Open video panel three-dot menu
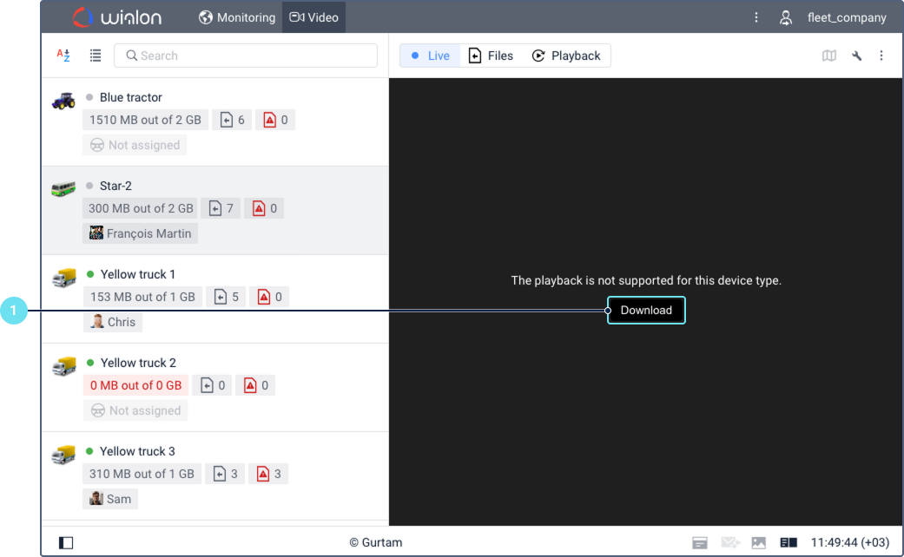The image size is (904, 557). click(881, 56)
